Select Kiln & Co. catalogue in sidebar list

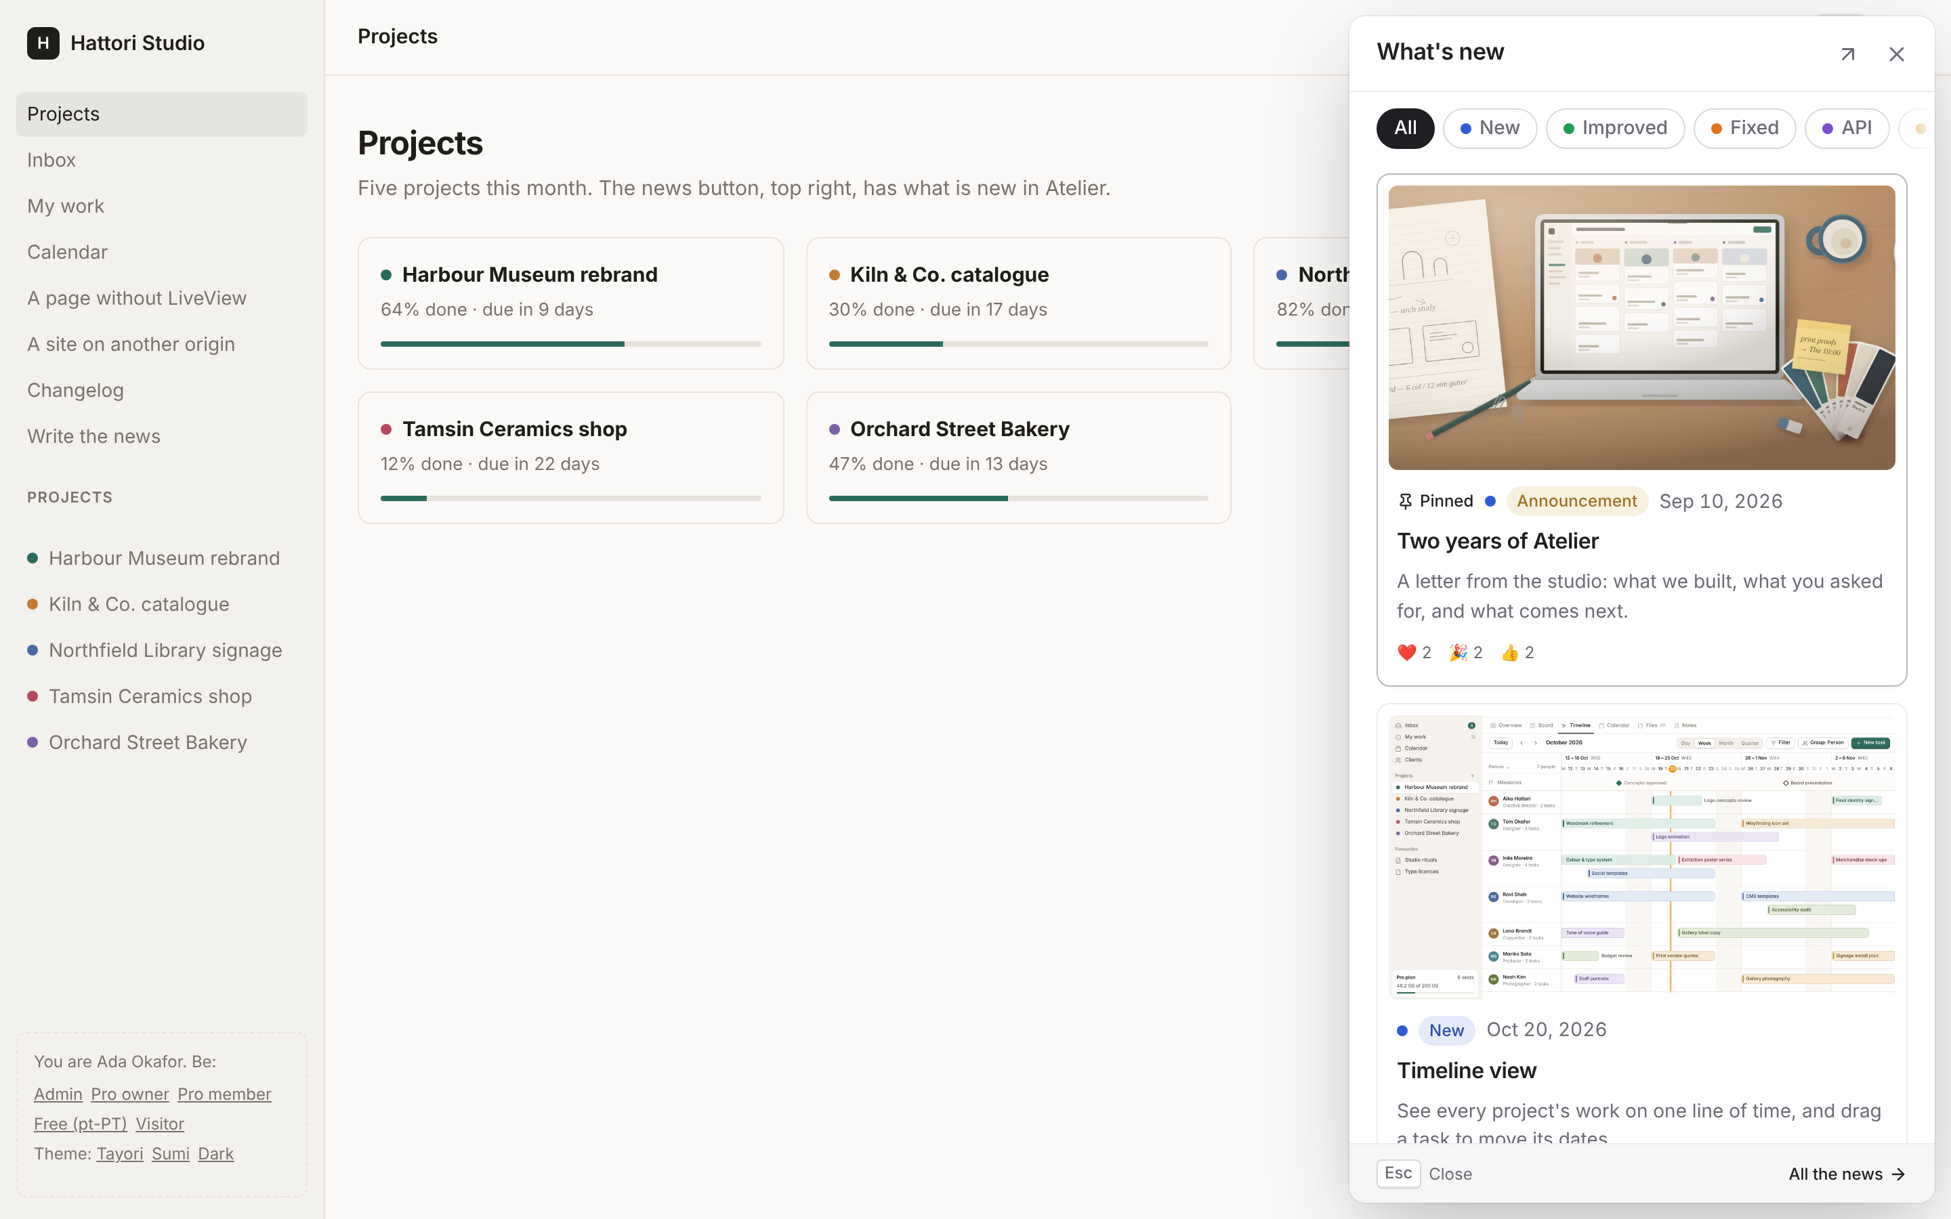(x=161, y=604)
